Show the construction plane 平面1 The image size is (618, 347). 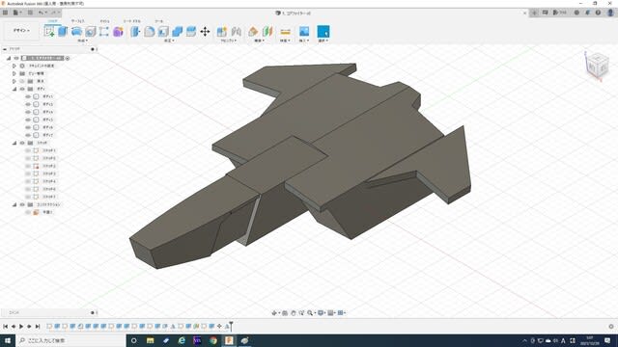tap(28, 212)
